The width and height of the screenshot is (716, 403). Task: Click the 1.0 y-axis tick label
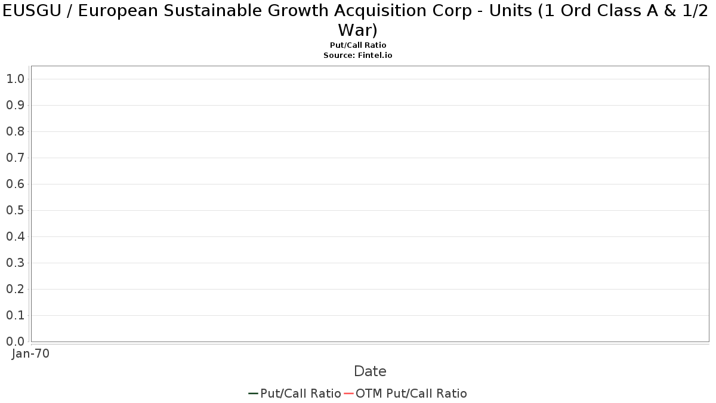coord(16,79)
